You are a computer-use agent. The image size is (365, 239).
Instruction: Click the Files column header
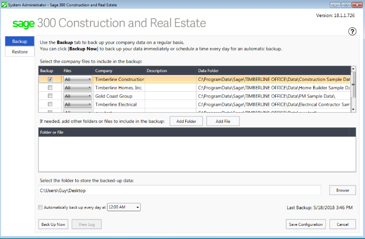click(x=78, y=71)
